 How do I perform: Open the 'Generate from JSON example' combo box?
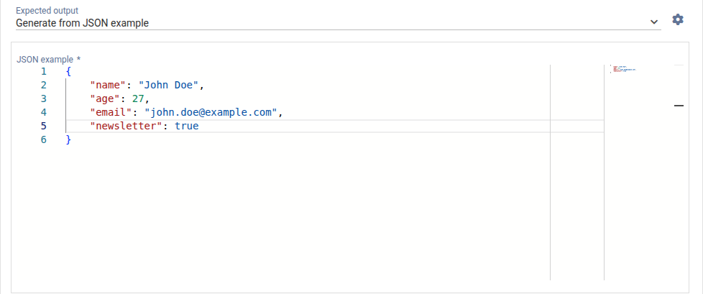pyautogui.click(x=331, y=22)
